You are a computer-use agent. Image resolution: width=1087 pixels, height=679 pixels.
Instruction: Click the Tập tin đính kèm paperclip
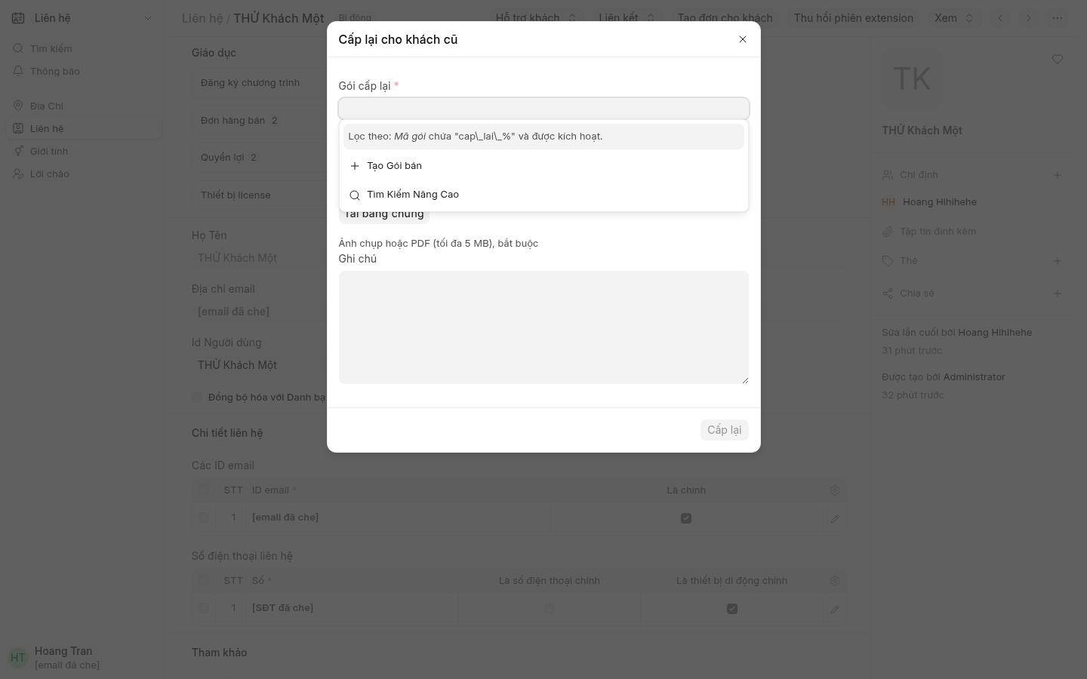(x=888, y=232)
